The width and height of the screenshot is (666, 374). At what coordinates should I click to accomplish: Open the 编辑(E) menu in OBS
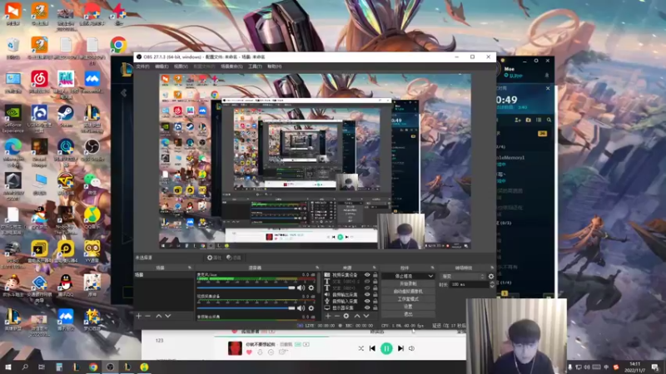coord(162,66)
